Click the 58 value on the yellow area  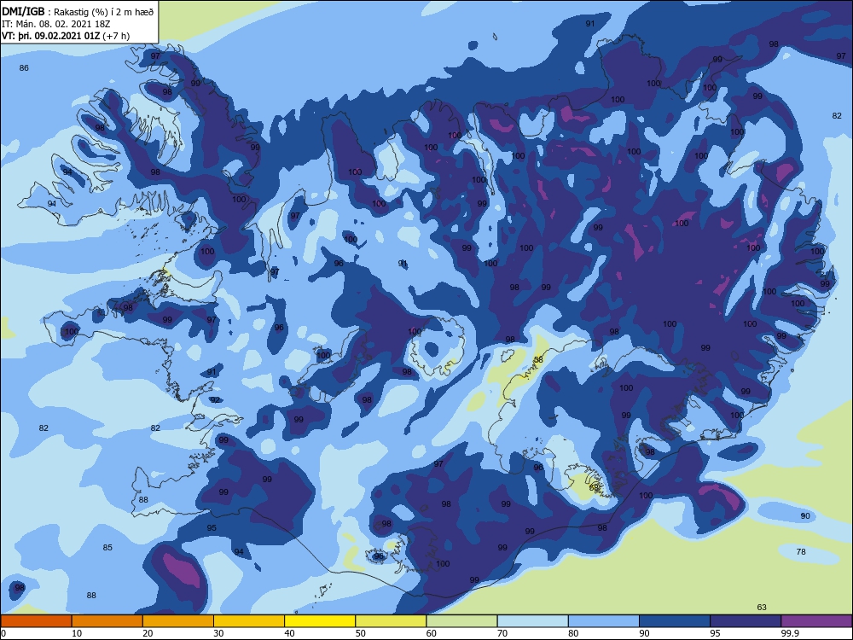(538, 360)
